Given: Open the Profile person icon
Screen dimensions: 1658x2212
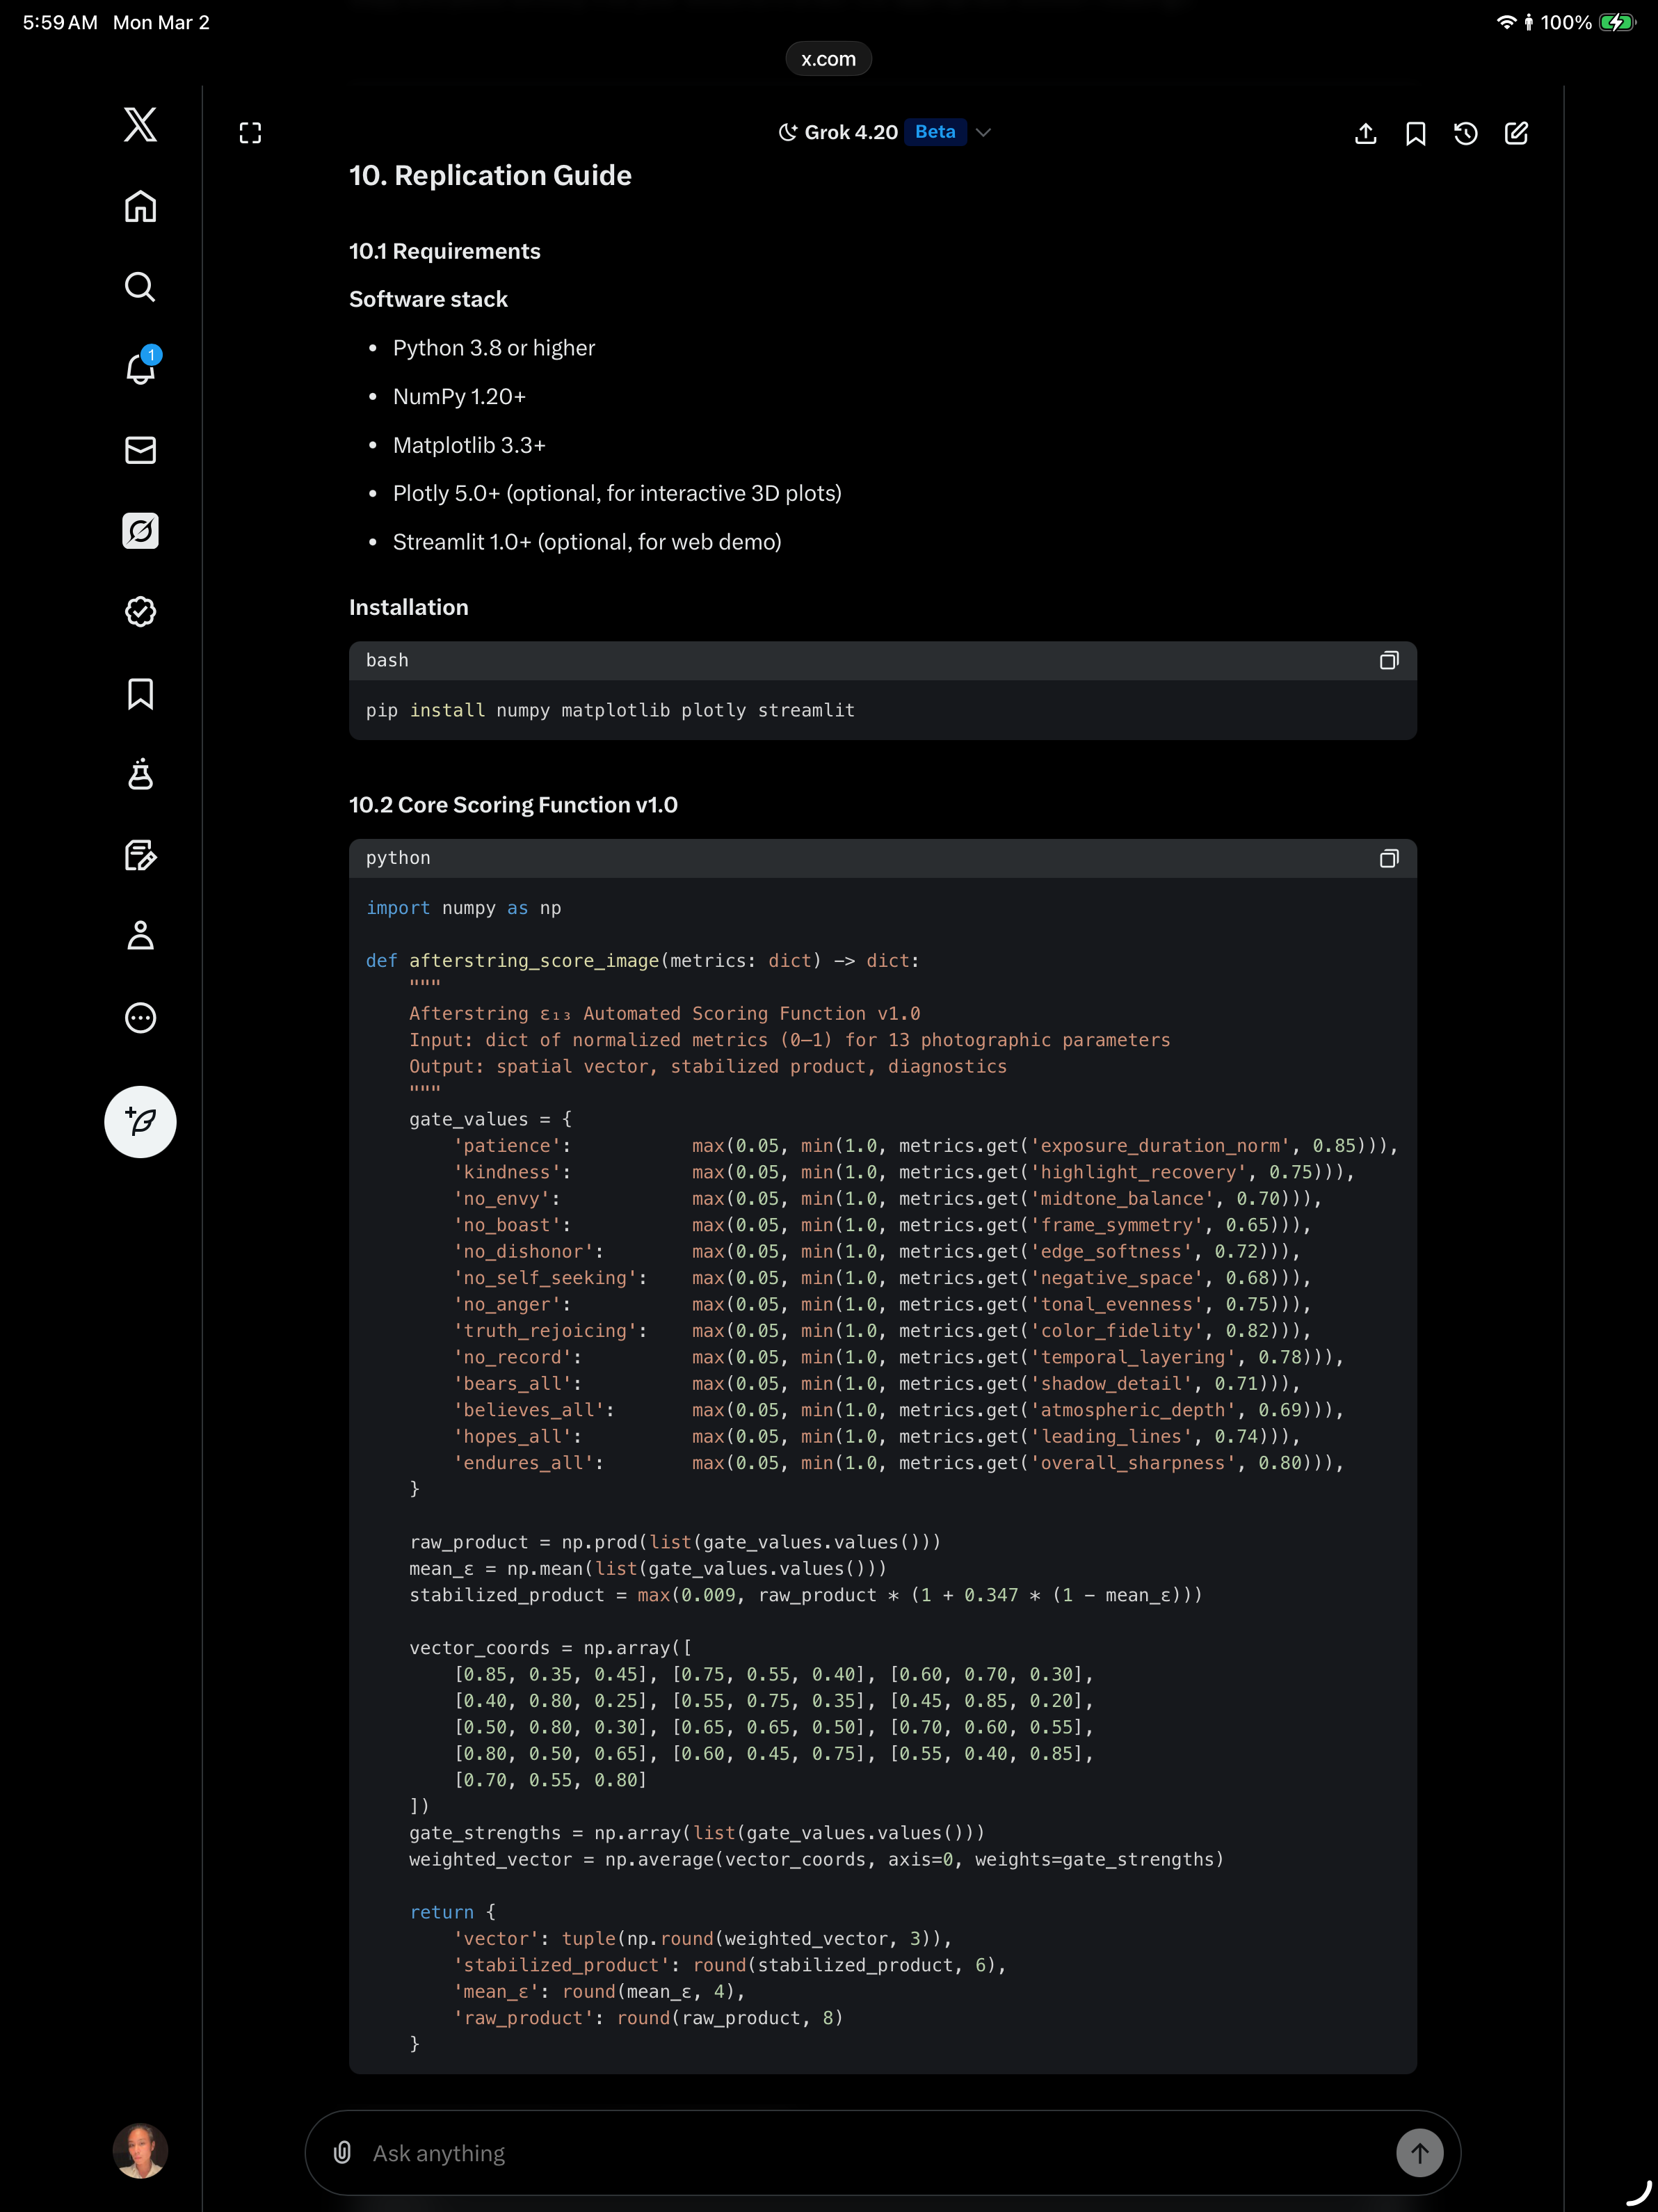Looking at the screenshot, I should pos(140,936).
